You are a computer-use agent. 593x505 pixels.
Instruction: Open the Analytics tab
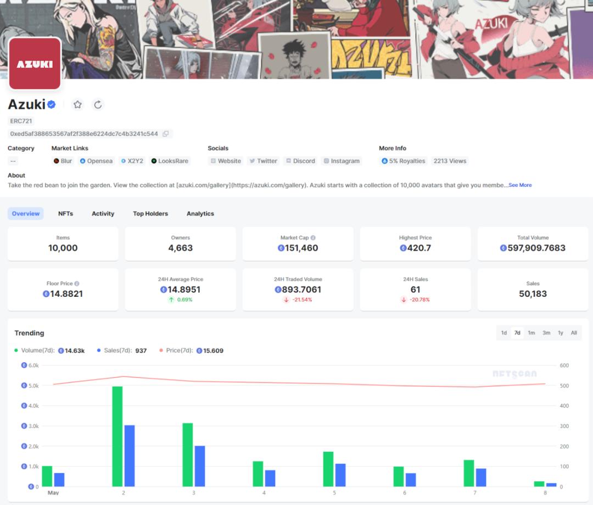click(x=200, y=214)
